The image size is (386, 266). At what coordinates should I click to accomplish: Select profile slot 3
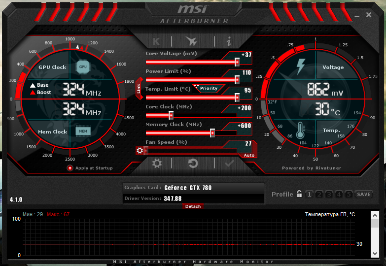point(329,195)
